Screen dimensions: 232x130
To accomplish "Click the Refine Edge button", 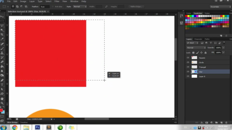I will 136,6.
